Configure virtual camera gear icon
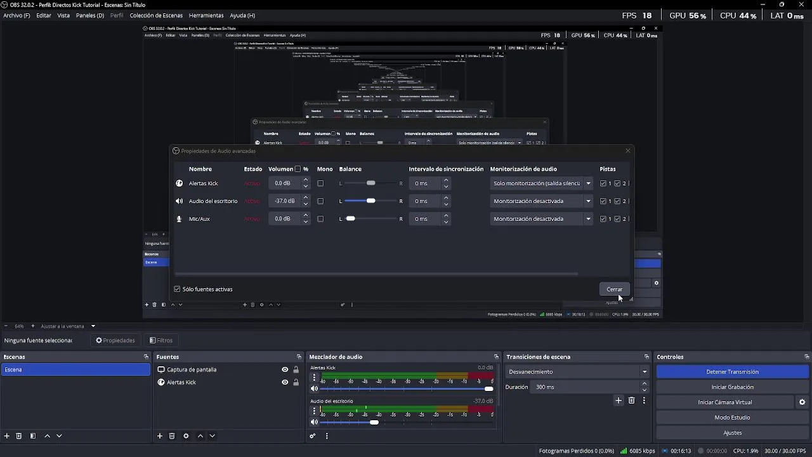Screen dimensions: 812x457 point(802,402)
